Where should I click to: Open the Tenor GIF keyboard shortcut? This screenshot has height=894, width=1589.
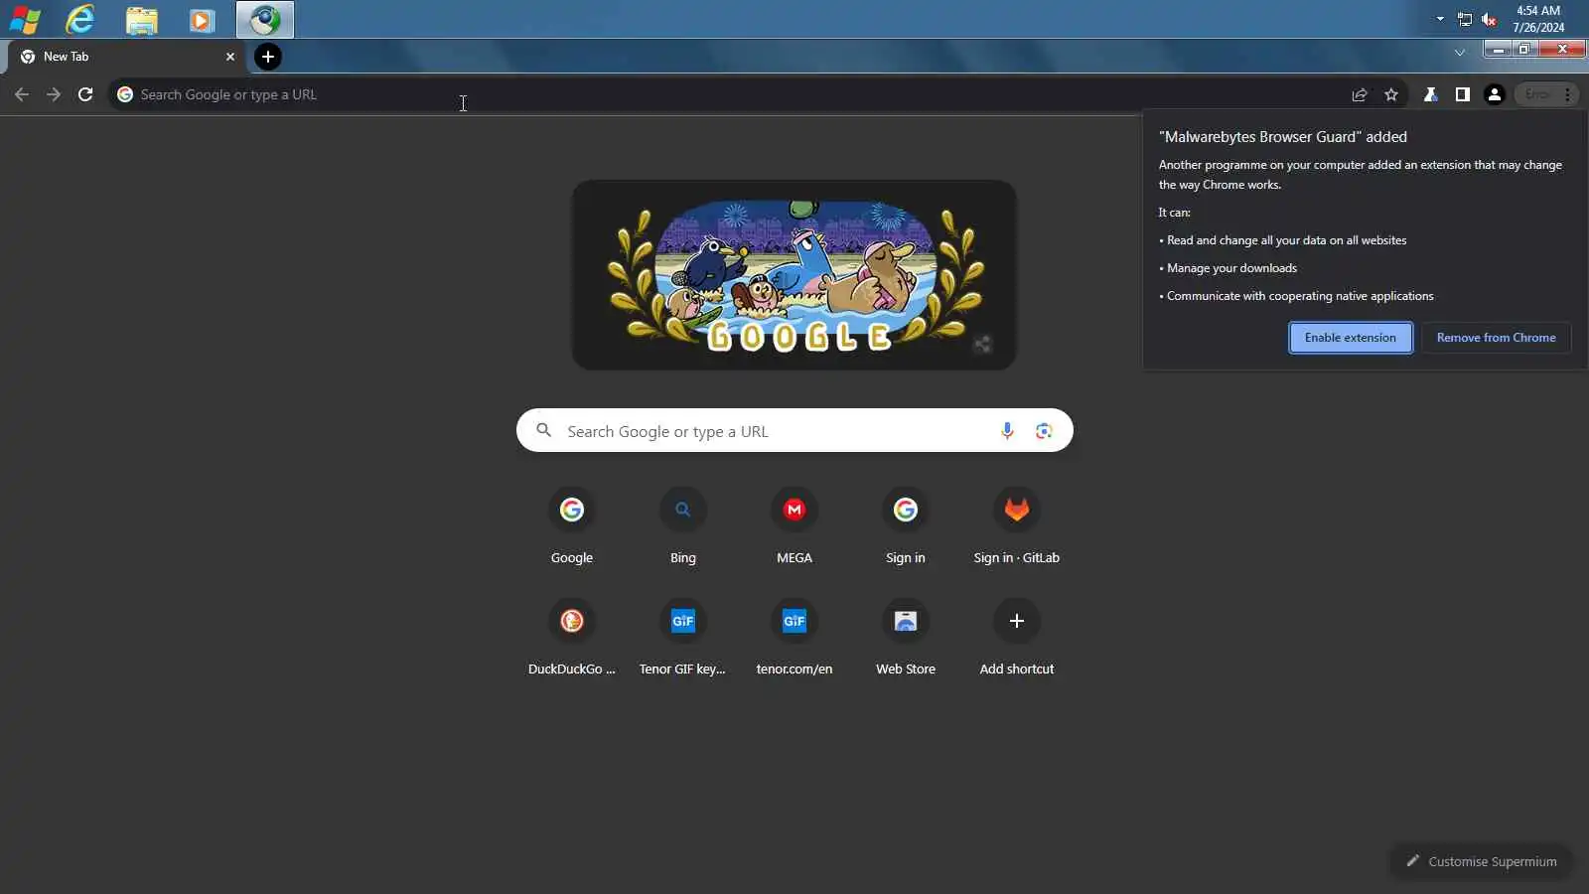click(683, 639)
